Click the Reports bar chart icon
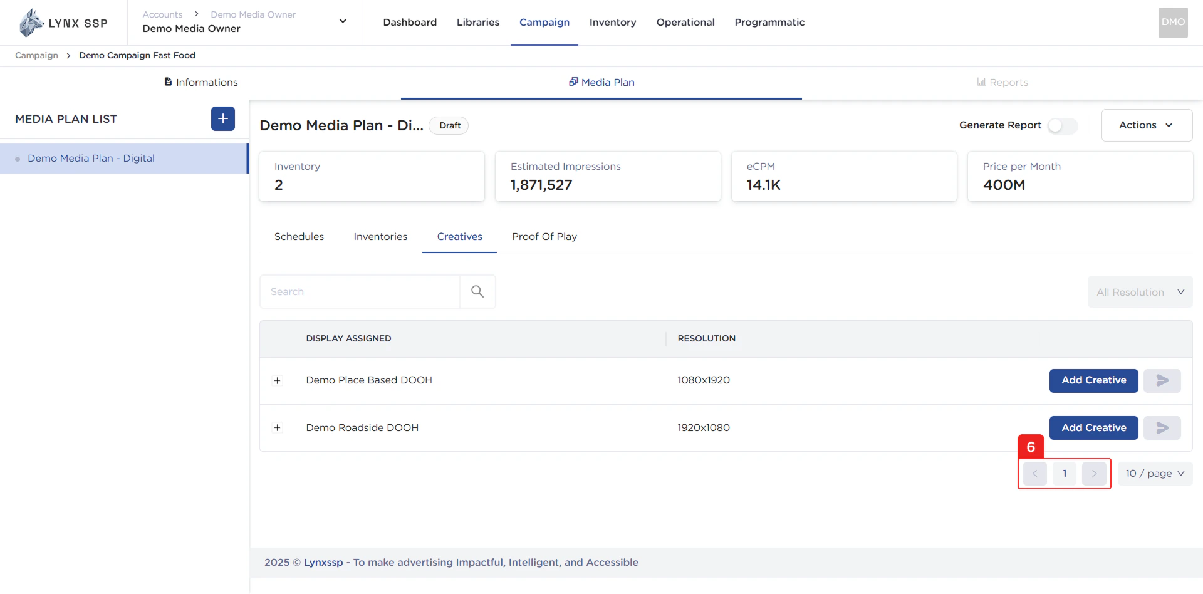 (x=981, y=81)
